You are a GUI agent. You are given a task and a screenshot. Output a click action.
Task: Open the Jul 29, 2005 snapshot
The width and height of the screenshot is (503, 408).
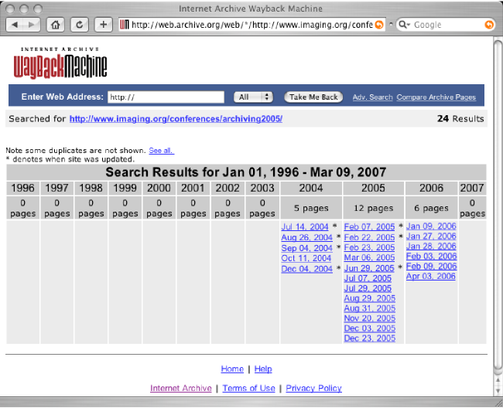(x=368, y=288)
